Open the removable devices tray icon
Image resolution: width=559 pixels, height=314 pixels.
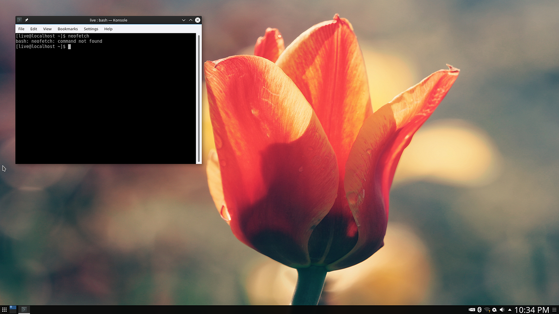pyautogui.click(x=471, y=309)
